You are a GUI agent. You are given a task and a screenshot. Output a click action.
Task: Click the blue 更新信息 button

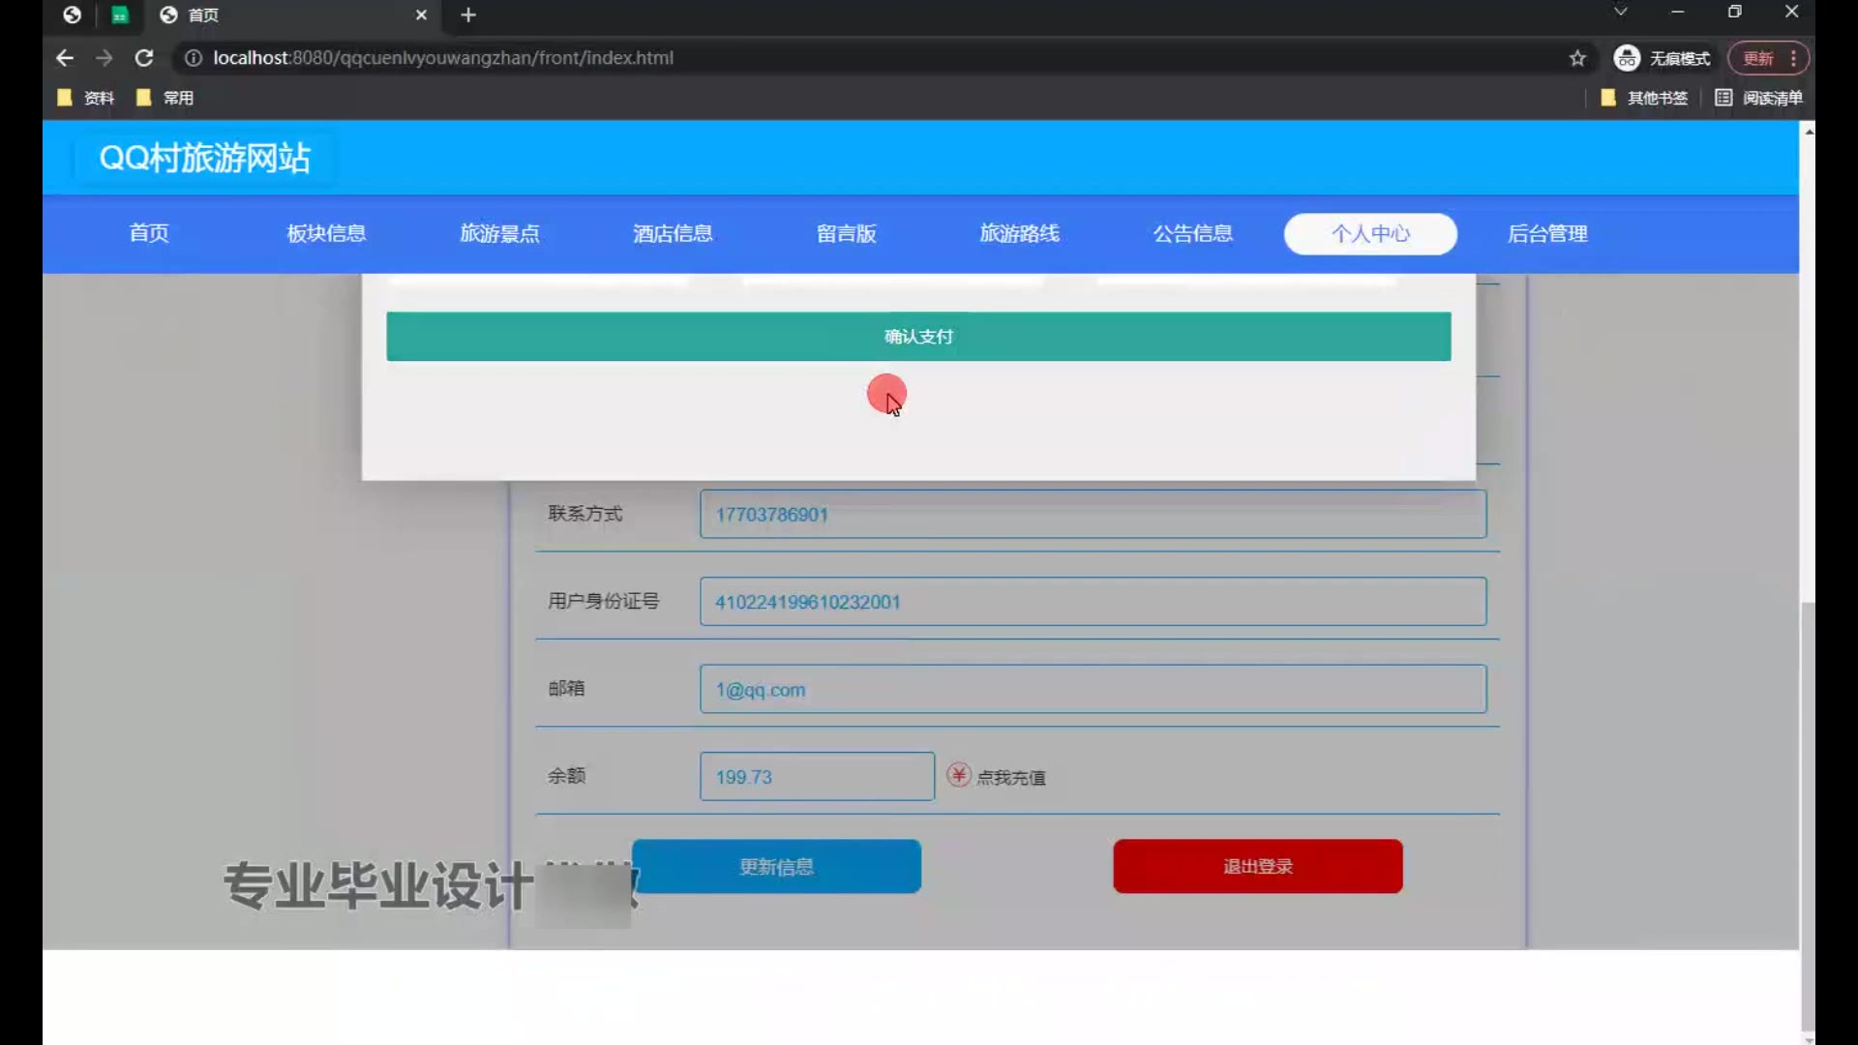coord(776,866)
